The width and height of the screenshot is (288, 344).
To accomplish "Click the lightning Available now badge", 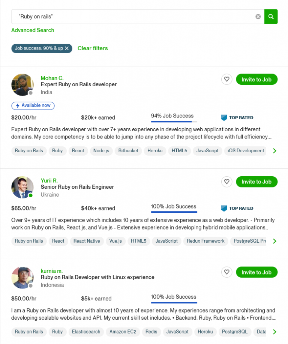I will pos(33,105).
